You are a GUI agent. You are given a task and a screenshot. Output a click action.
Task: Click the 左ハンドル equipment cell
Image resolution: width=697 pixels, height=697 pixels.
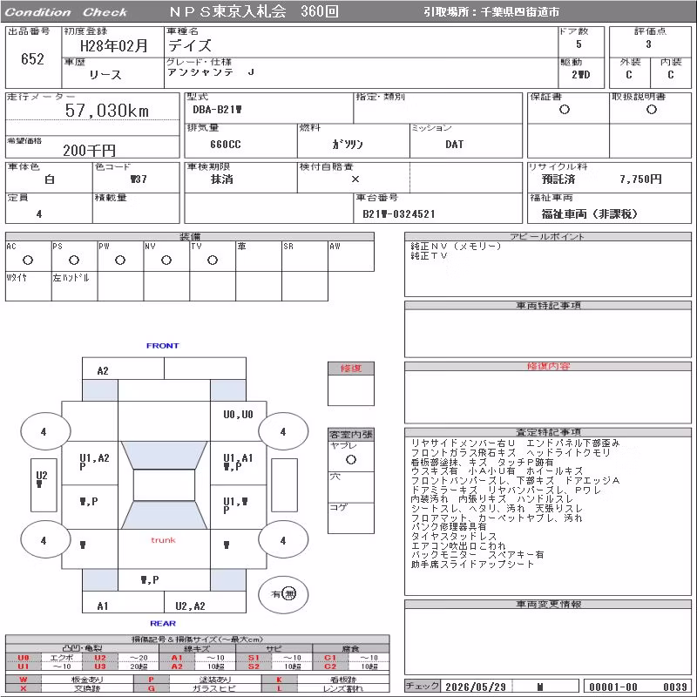point(74,287)
